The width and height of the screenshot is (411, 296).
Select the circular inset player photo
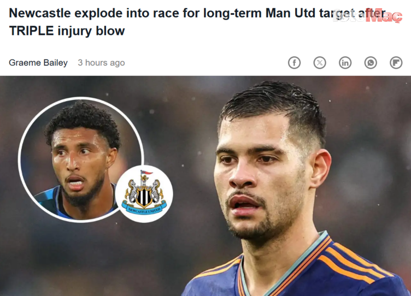[x=81, y=160]
